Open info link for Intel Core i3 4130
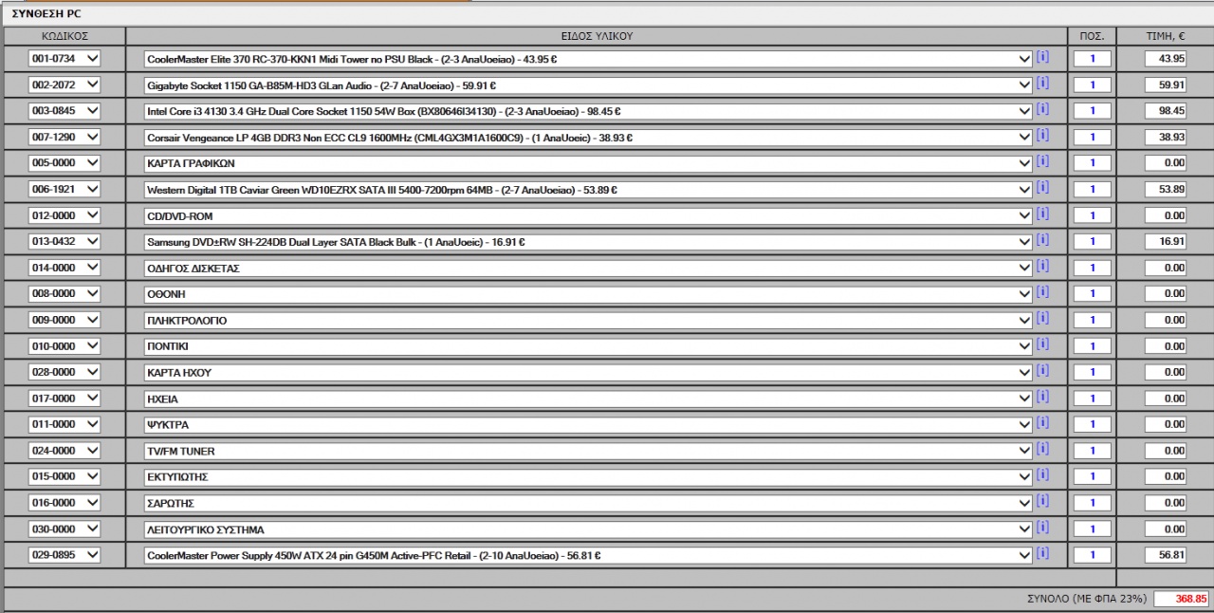1214x613 pixels. 1042,109
